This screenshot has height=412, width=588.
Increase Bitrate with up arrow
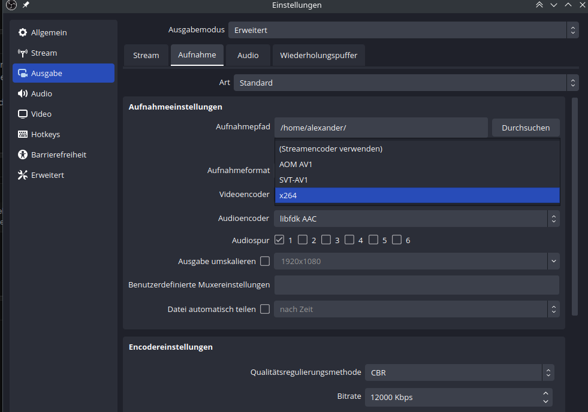(x=545, y=393)
